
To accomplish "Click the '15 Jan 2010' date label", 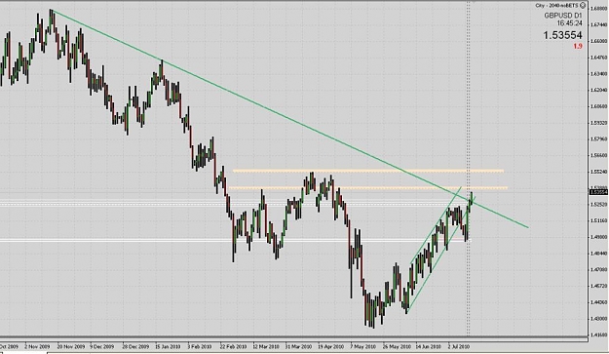I will pyautogui.click(x=168, y=346).
